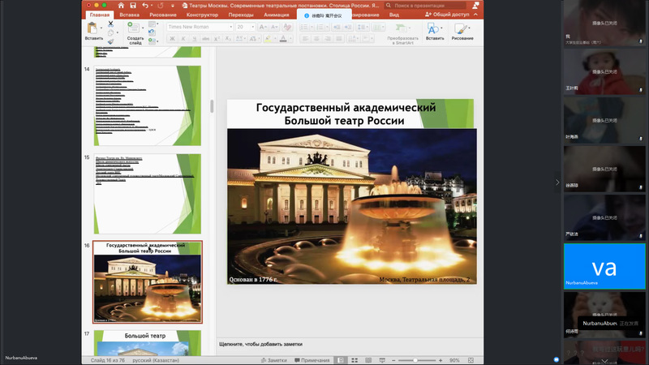Save the presentation with the floppy disk icon

pos(133,6)
